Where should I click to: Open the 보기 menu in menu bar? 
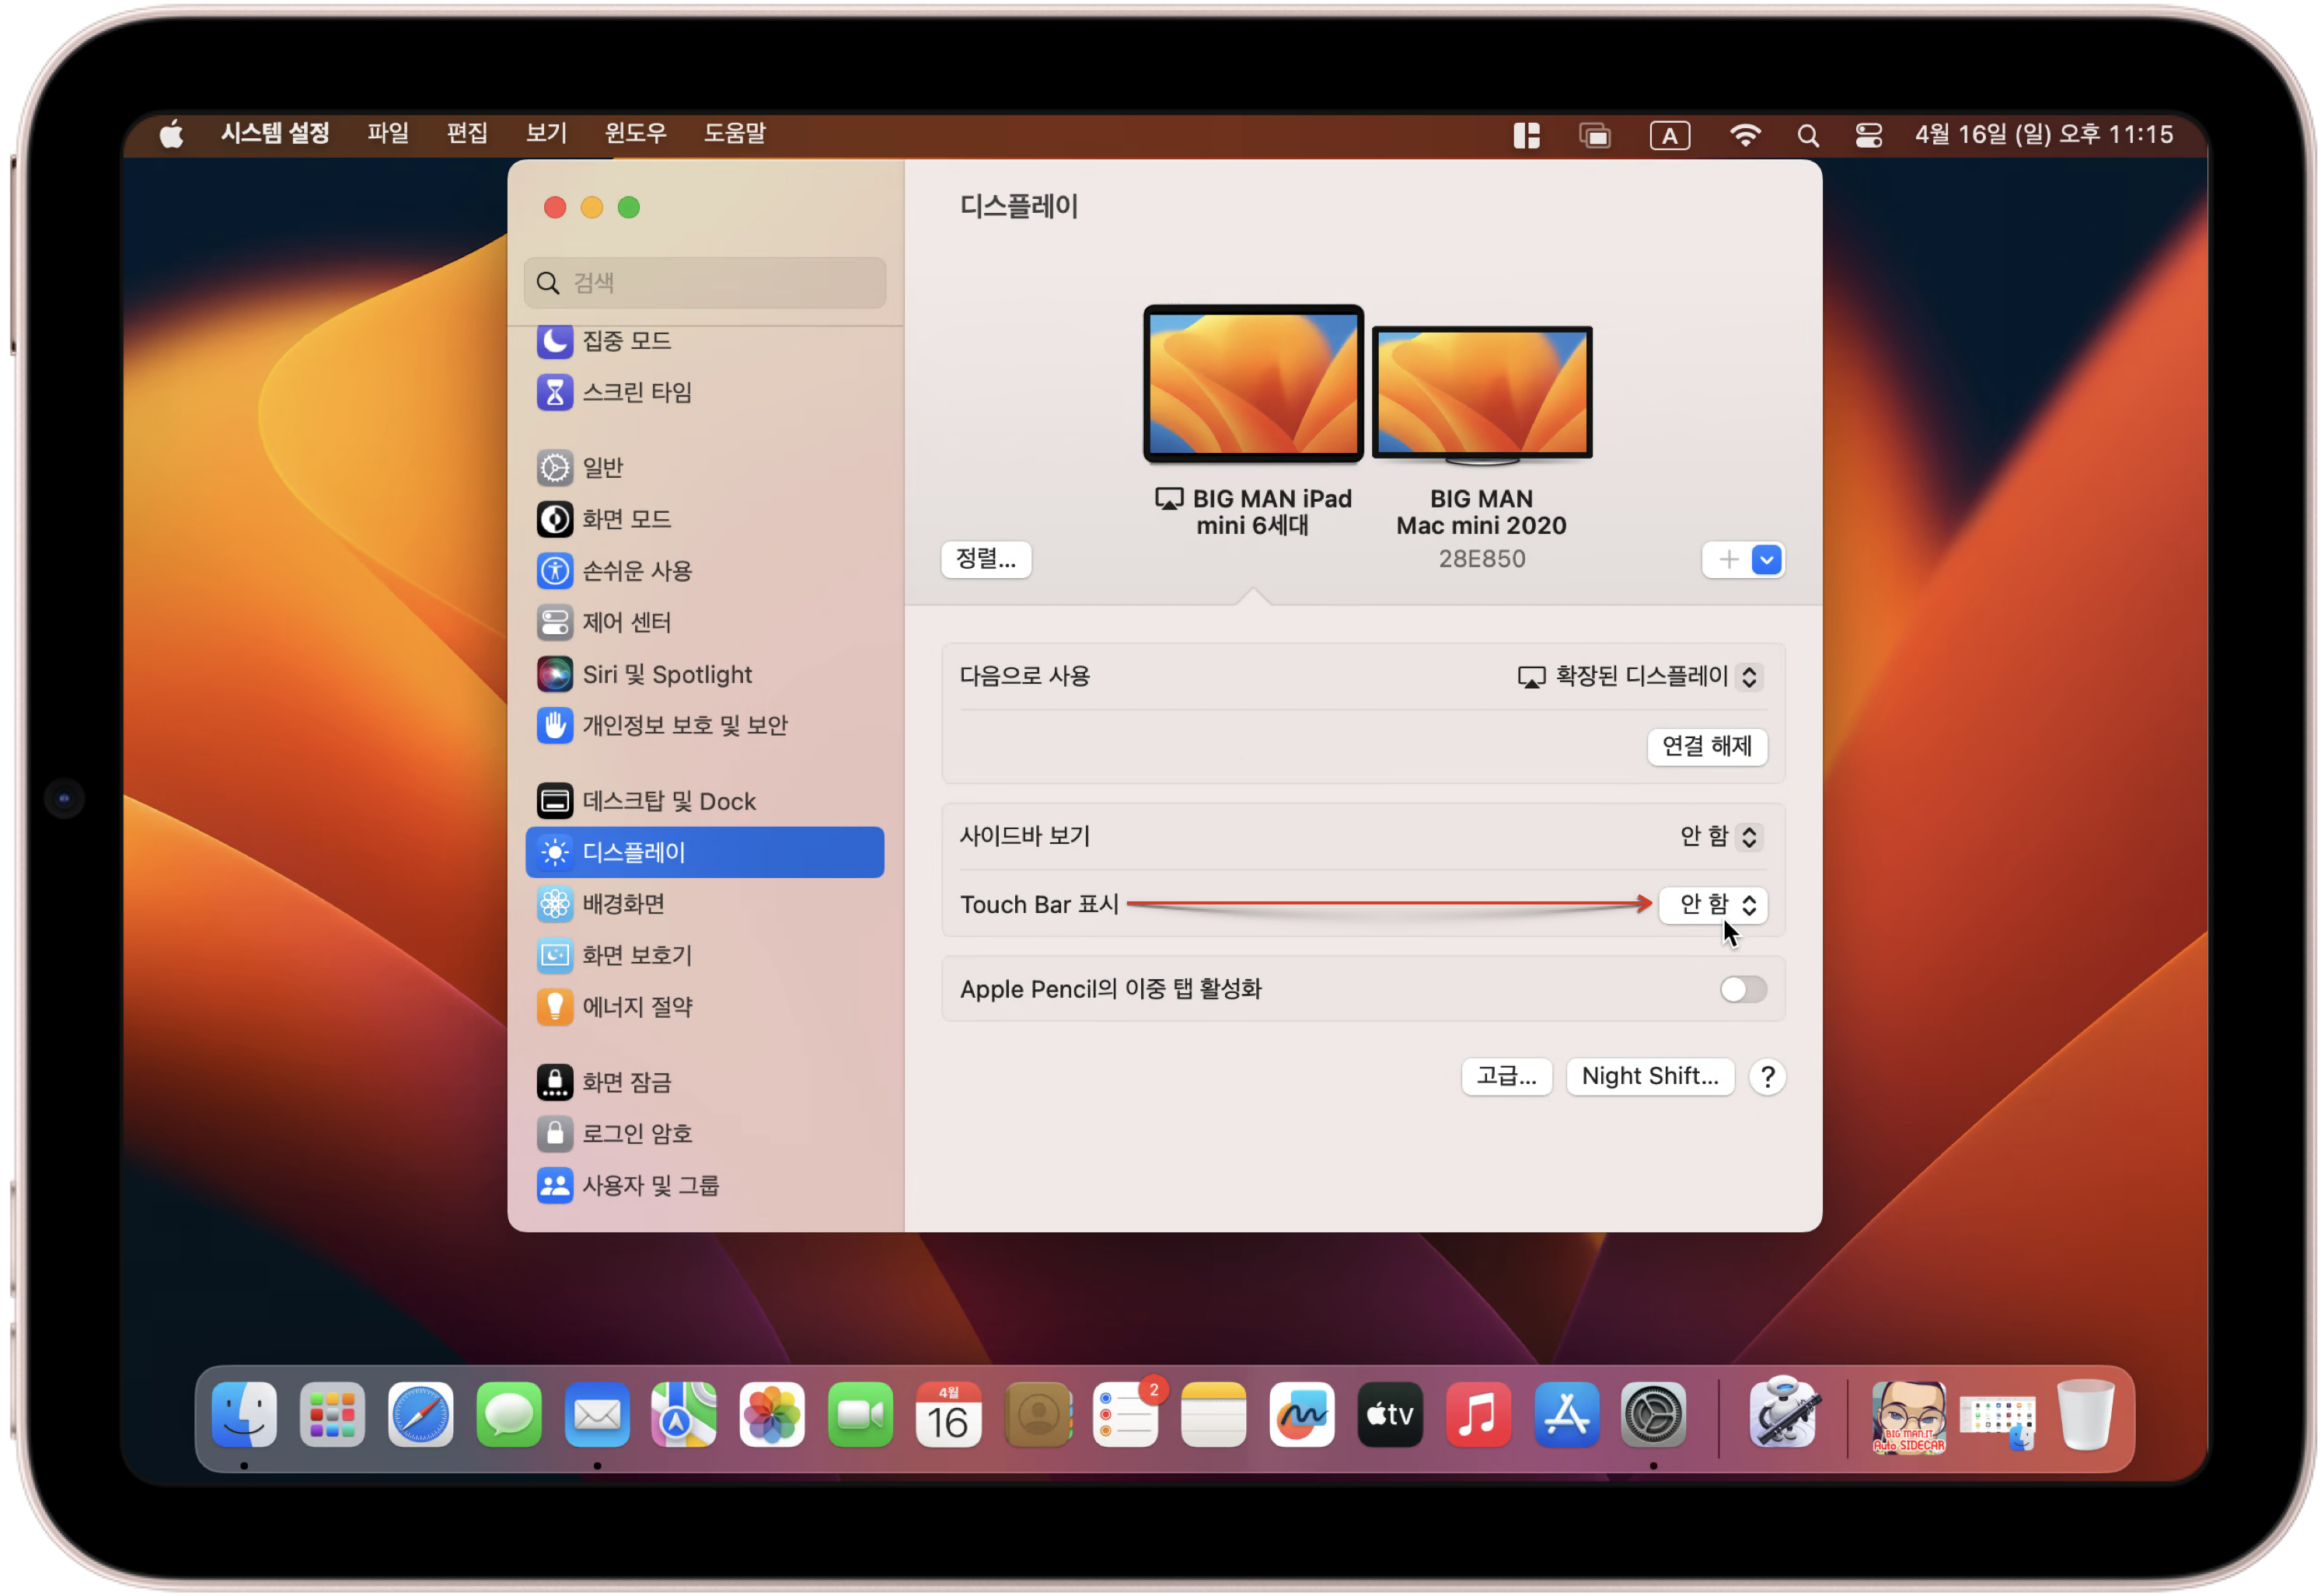[x=546, y=133]
